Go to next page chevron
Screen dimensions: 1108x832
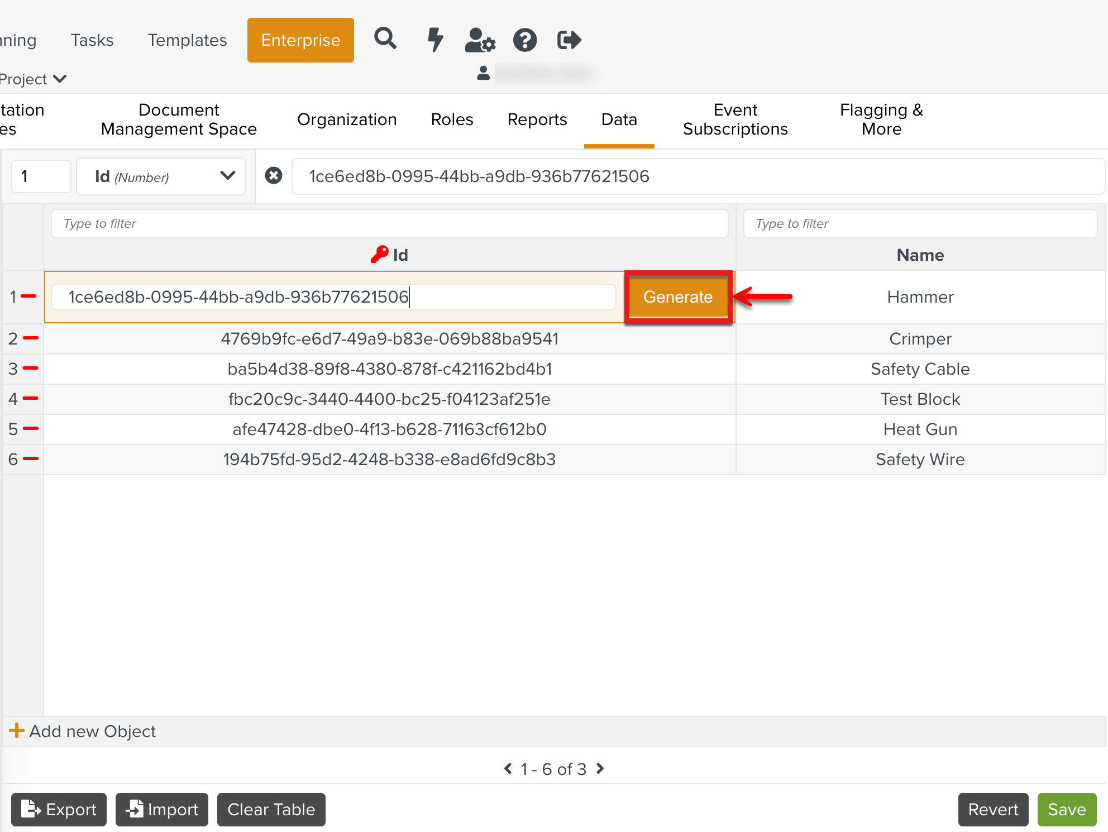(600, 769)
